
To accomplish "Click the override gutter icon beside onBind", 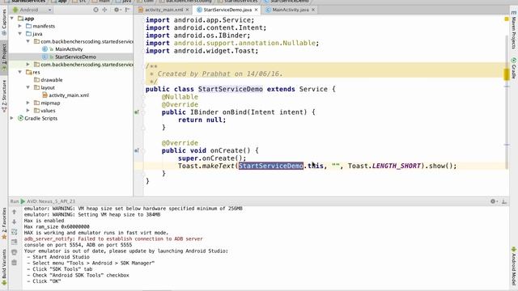I will pyautogui.click(x=137, y=112).
